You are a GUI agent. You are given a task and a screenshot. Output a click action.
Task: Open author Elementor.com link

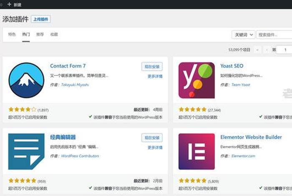pos(243,156)
